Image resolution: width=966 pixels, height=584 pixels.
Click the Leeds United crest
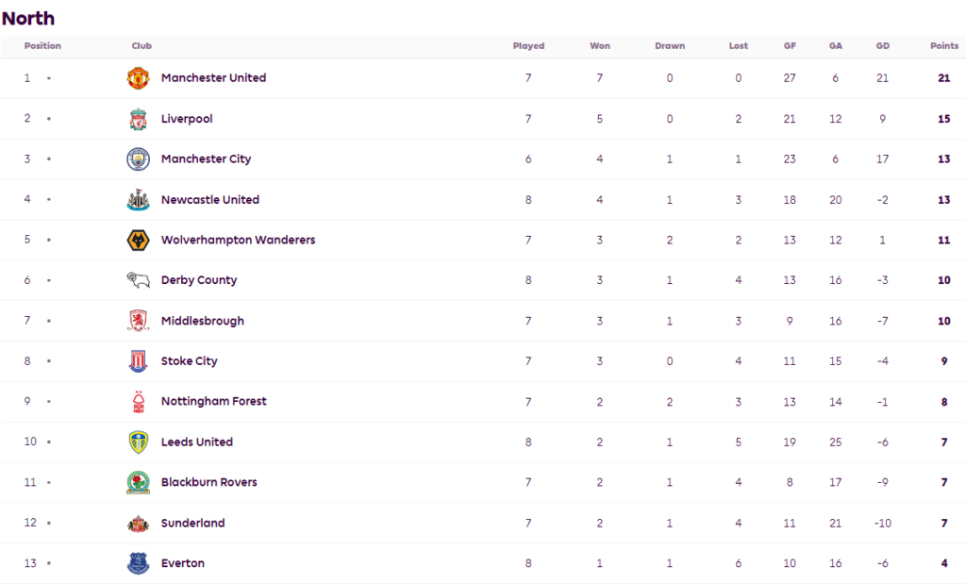[x=138, y=442]
